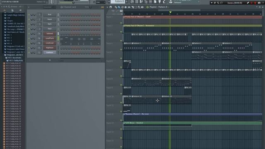Click the save/export disk icon in top toolbar
Image resolution: width=265 pixels, height=149 pixels.
pyautogui.click(x=171, y=2)
